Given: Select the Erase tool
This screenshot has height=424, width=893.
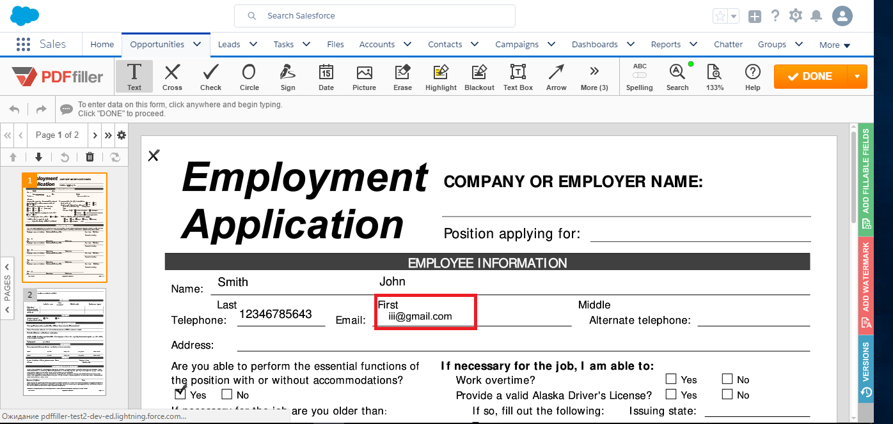Looking at the screenshot, I should [x=402, y=77].
